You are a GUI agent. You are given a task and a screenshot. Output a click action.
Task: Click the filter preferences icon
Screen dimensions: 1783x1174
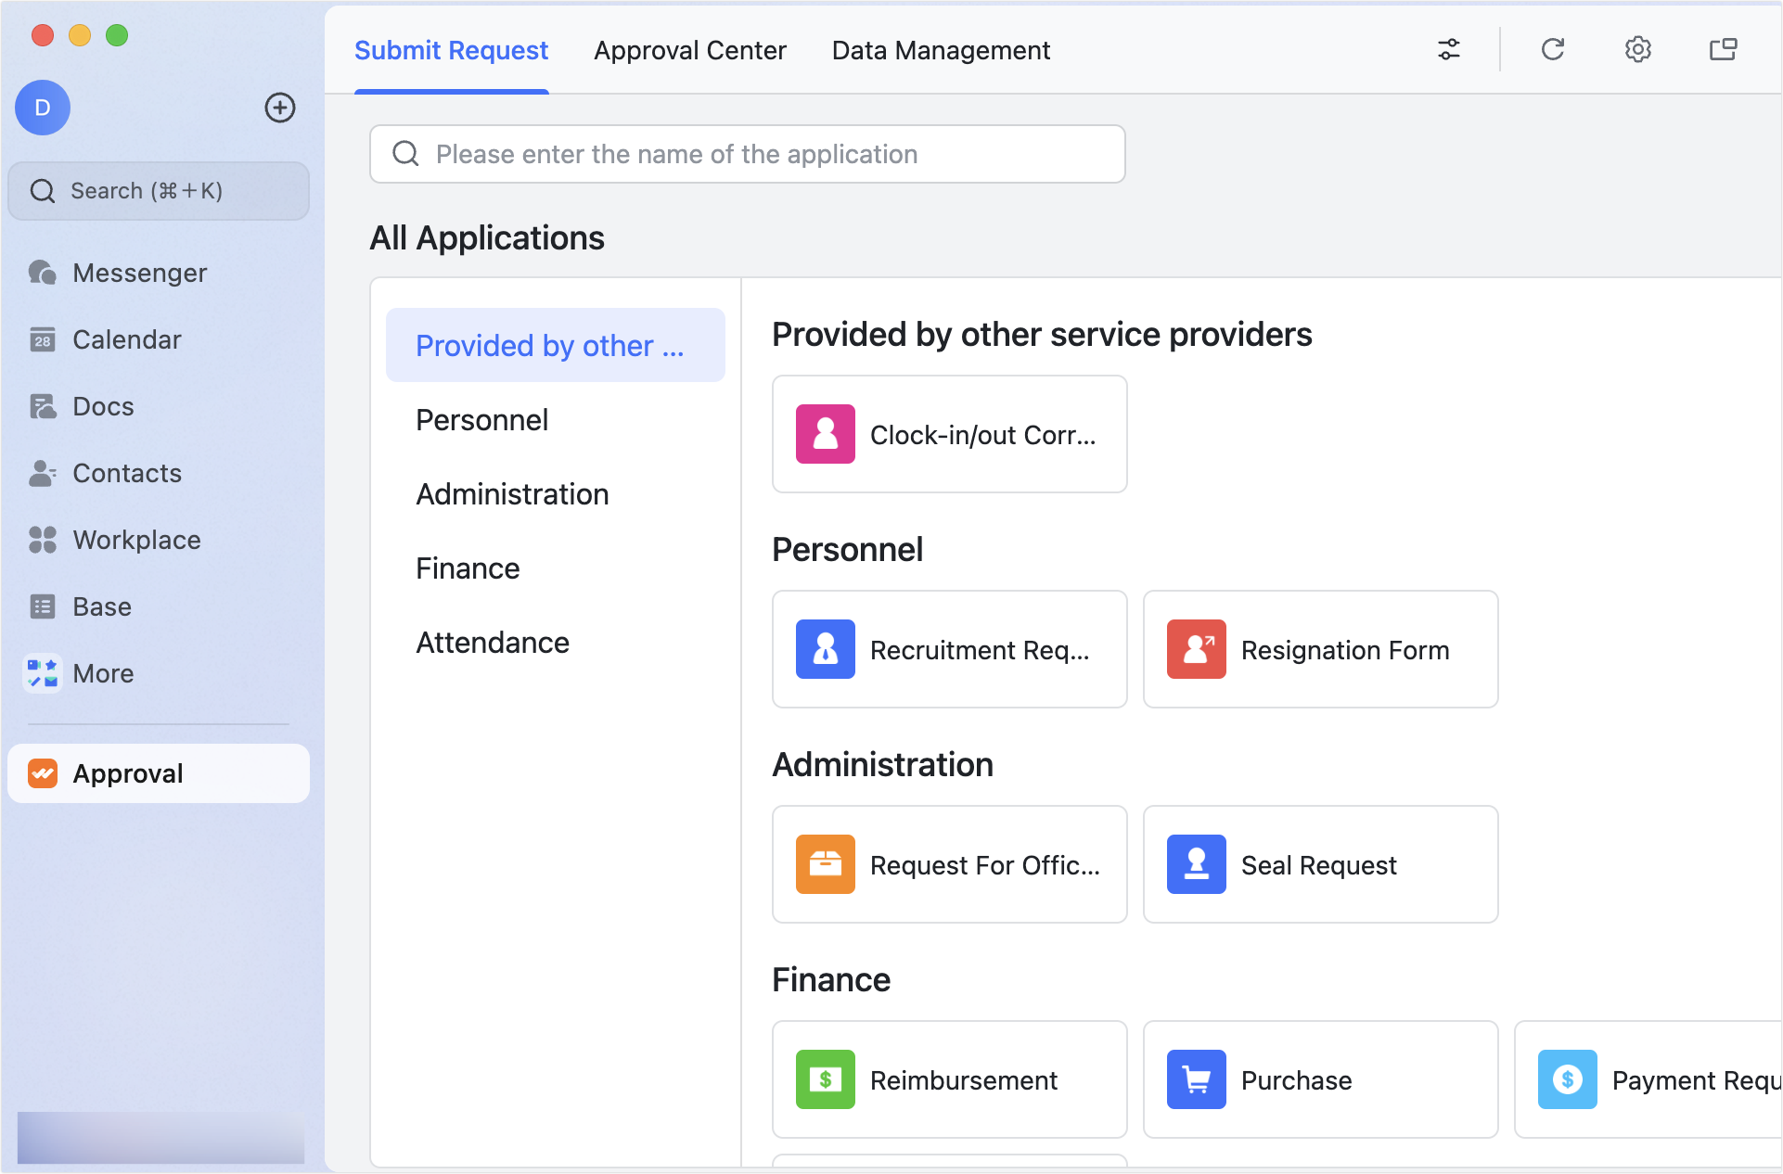pos(1448,49)
